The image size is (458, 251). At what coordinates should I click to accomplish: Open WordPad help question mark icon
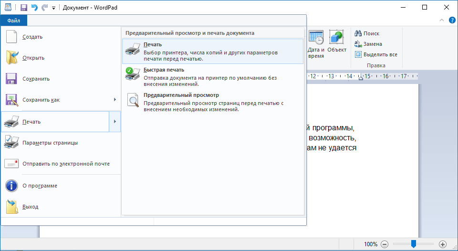point(452,20)
